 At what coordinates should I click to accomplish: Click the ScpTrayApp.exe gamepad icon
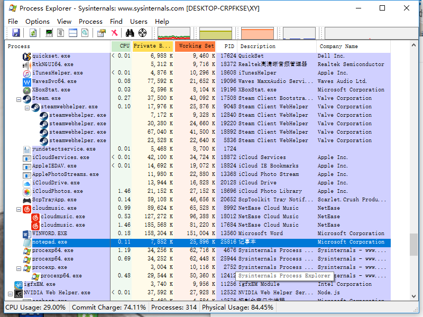click(27, 200)
